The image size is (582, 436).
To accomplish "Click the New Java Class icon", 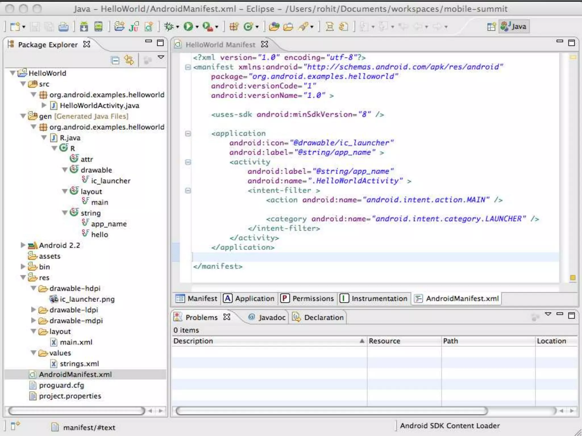I will 248,27.
